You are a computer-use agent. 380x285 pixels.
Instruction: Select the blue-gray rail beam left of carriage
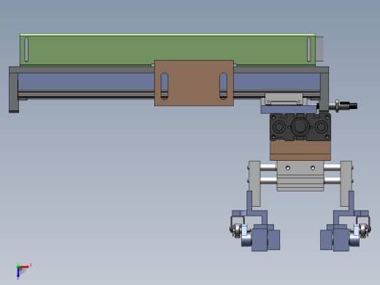[86, 82]
